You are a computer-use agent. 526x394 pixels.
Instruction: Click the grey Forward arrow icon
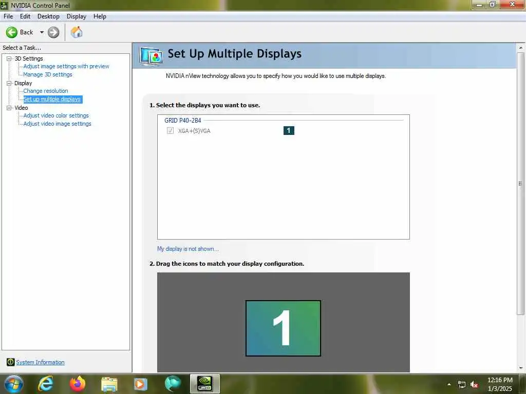[53, 32]
